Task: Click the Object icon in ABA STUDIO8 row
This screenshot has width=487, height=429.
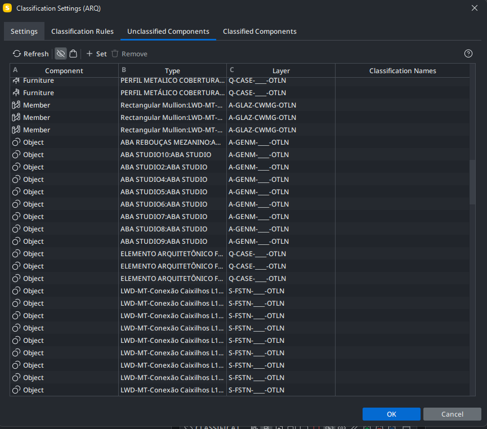Action: tap(16, 229)
